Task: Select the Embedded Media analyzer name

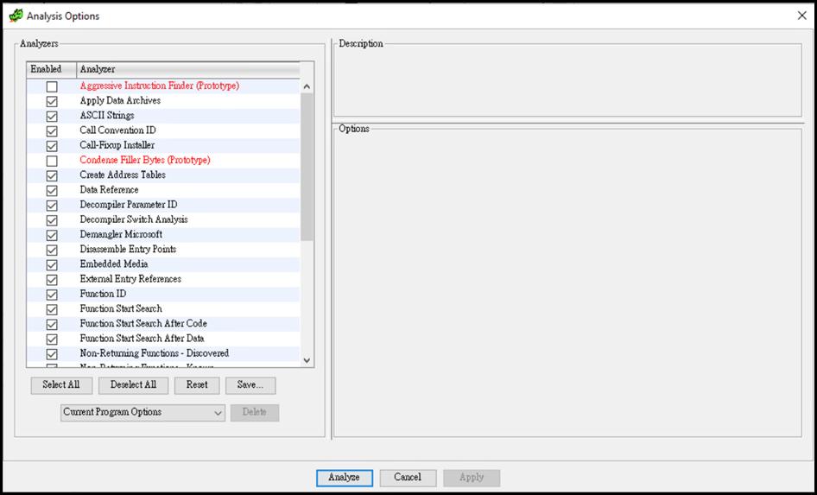Action: pos(114,263)
